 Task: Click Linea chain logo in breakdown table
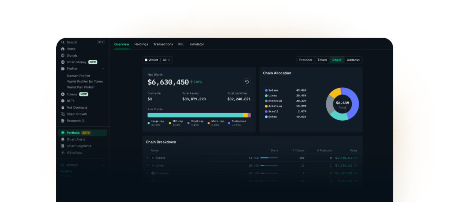tap(153, 166)
